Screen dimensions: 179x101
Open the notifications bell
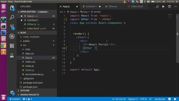(175, 99)
